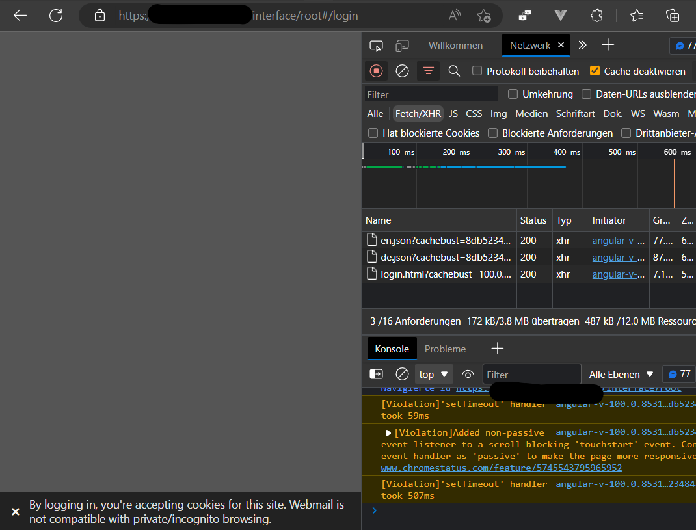Toggle device emulation icon in DevTools
Screen dimensions: 696x530
[x=403, y=46]
